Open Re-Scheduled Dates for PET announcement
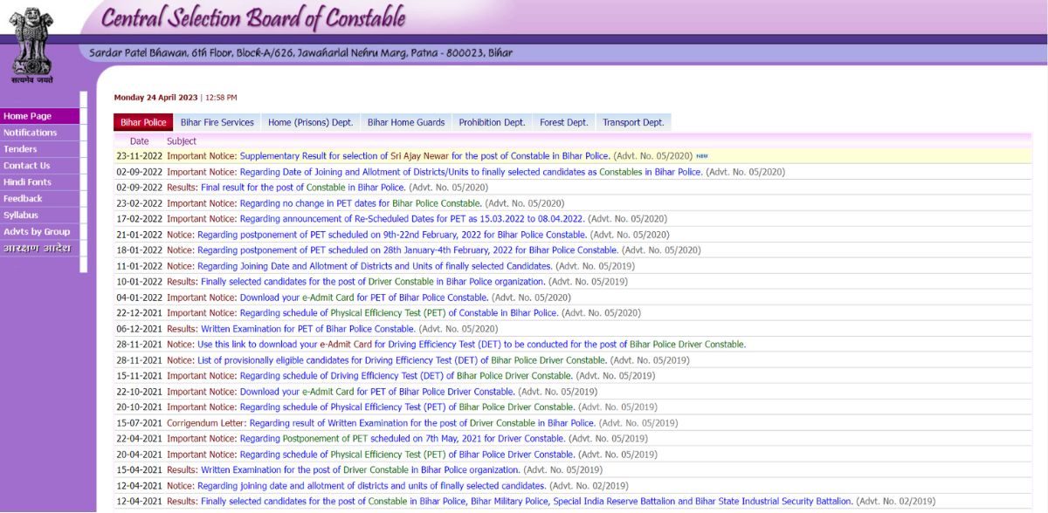The image size is (1048, 513). 412,219
